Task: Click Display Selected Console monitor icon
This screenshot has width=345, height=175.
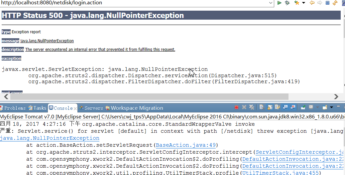Action: (x=311, y=107)
